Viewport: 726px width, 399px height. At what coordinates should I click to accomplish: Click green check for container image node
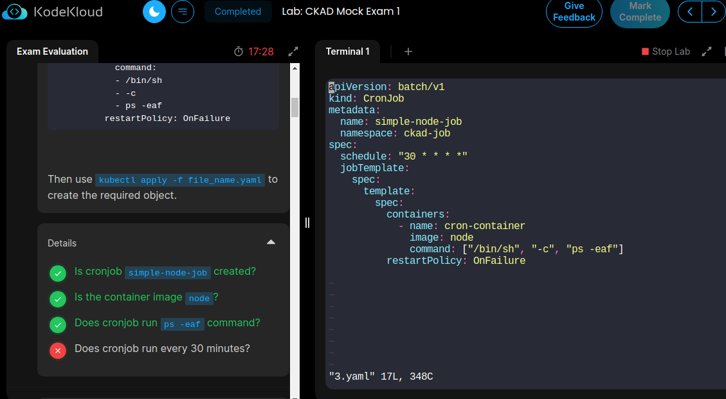(58, 299)
